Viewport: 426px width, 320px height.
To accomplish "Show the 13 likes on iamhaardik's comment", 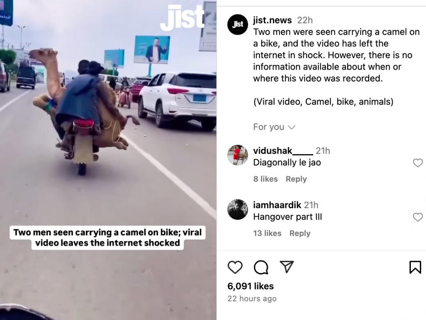I will pos(268,234).
